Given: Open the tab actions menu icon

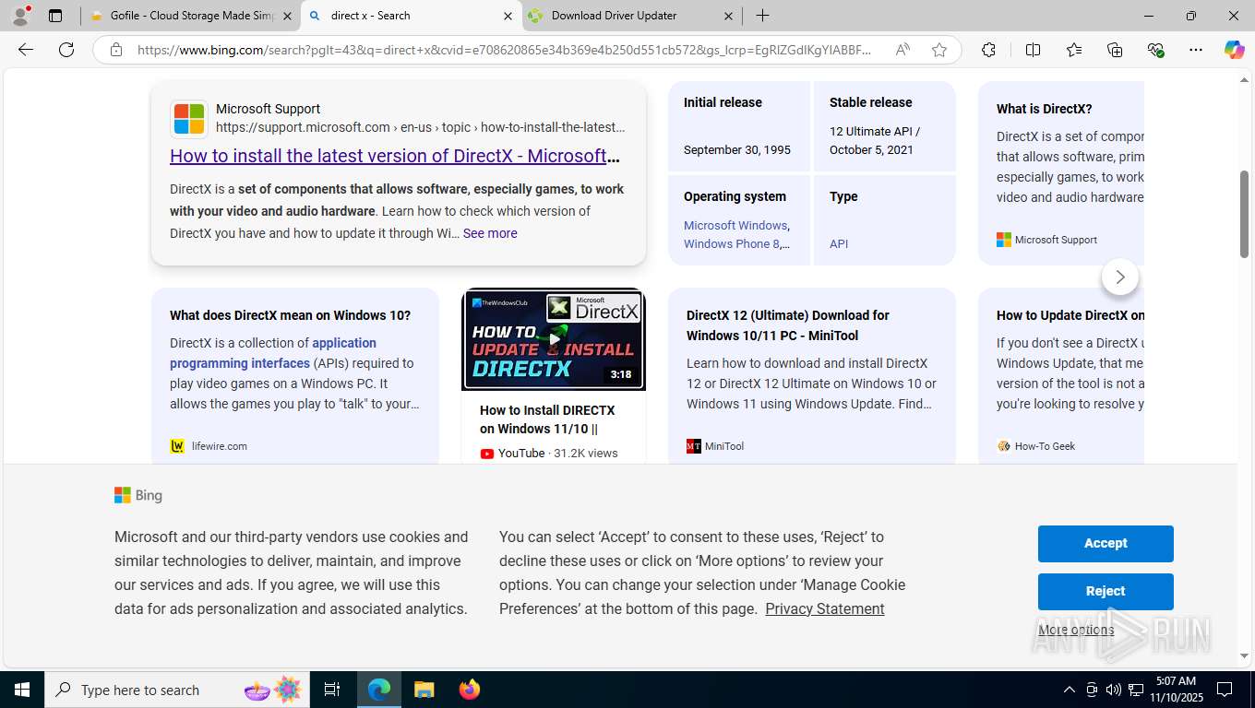Looking at the screenshot, I should coord(55,16).
